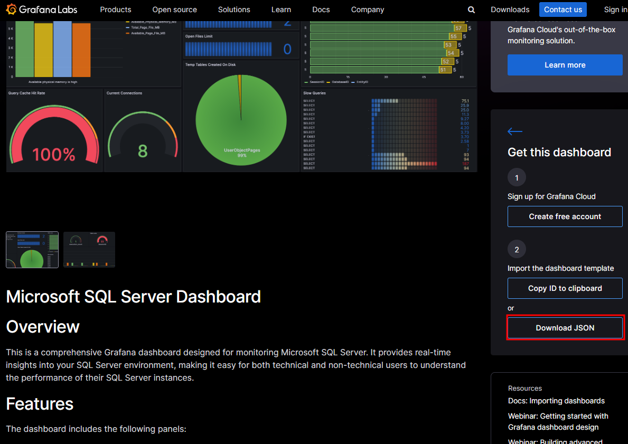Open the search magnifier icon
628x444 pixels.
tap(472, 10)
